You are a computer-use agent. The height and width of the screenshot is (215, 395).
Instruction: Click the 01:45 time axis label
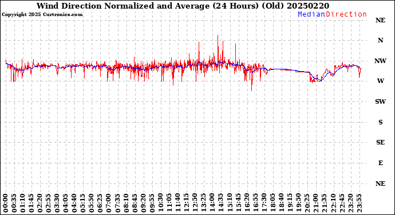pyautogui.click(x=31, y=204)
